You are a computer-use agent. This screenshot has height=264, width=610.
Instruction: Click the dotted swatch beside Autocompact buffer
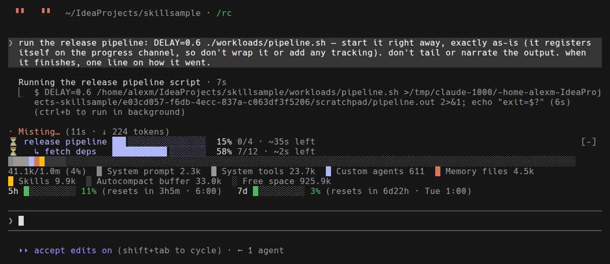89,181
